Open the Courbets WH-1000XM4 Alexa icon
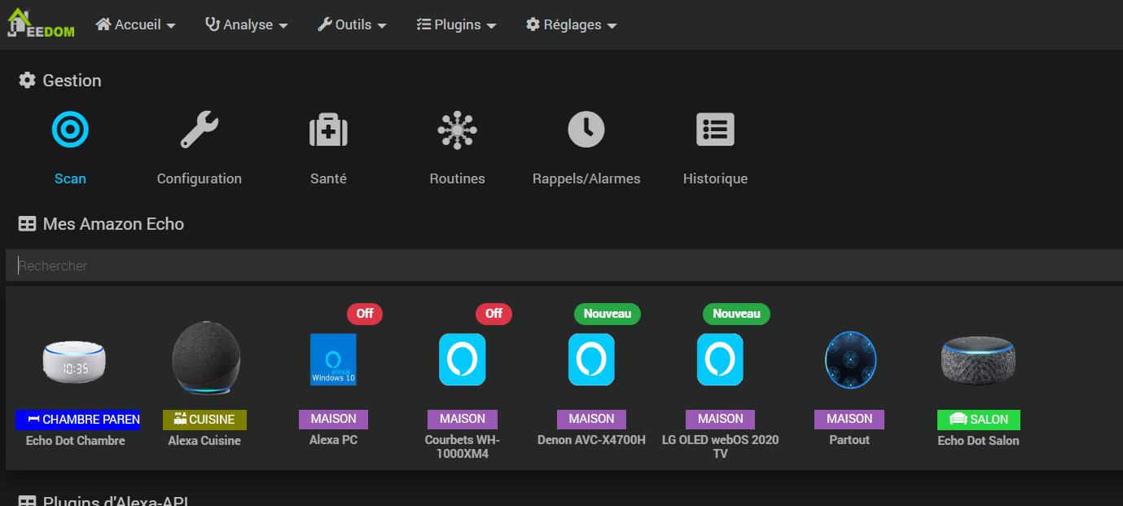 [463, 359]
